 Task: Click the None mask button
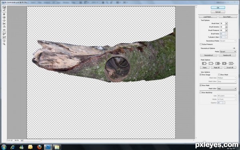point(205,68)
